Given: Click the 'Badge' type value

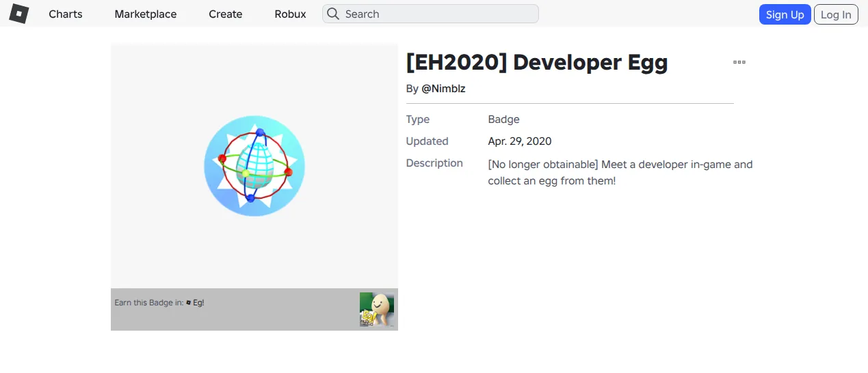Looking at the screenshot, I should click(x=504, y=120).
